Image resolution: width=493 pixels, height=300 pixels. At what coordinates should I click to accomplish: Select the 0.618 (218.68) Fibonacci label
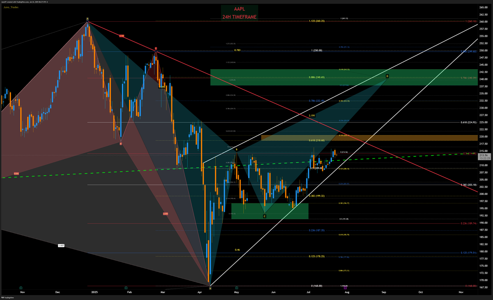[317, 140]
